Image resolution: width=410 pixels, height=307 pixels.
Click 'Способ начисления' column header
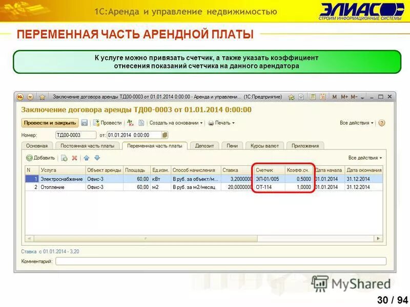[x=196, y=170]
